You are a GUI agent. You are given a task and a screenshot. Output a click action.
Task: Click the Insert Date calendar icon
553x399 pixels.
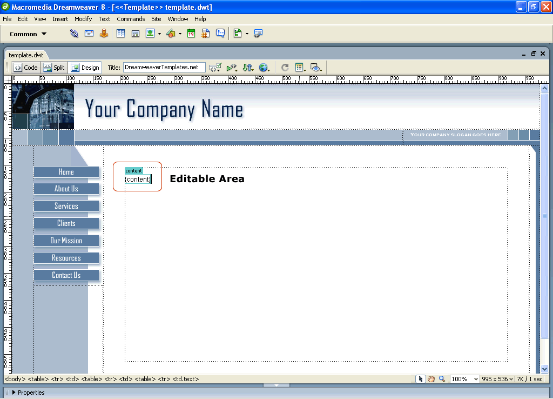[191, 34]
